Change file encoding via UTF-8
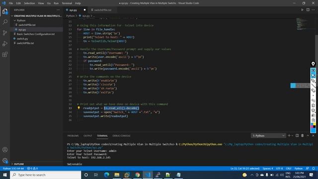Screen dimensions: 318x179 279,169
